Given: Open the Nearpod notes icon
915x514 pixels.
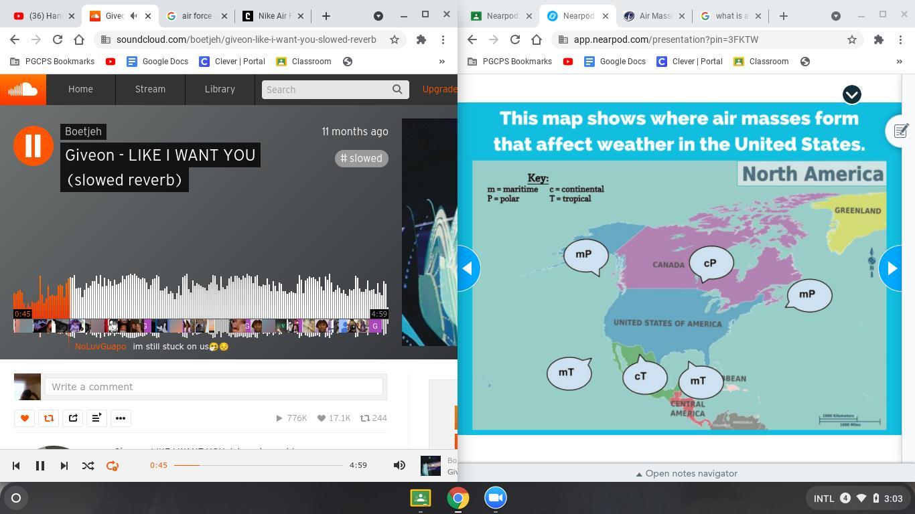Looking at the screenshot, I should tap(901, 131).
